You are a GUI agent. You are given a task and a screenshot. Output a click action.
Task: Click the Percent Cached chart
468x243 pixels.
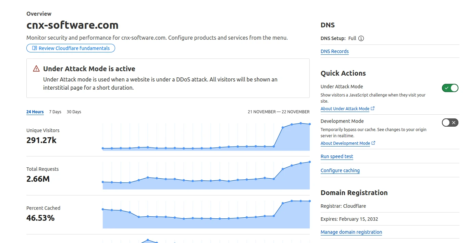click(x=206, y=214)
